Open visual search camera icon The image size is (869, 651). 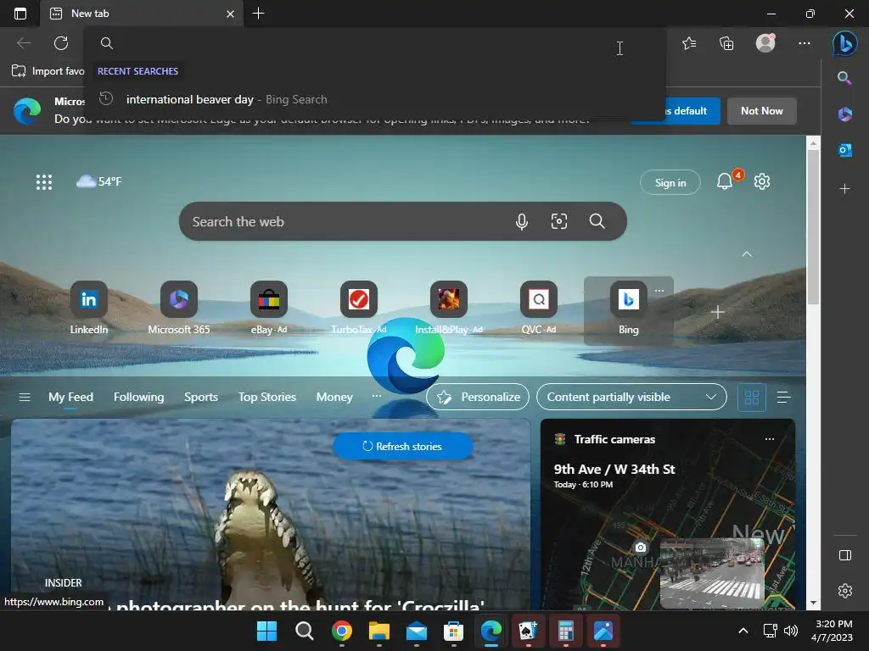[558, 221]
